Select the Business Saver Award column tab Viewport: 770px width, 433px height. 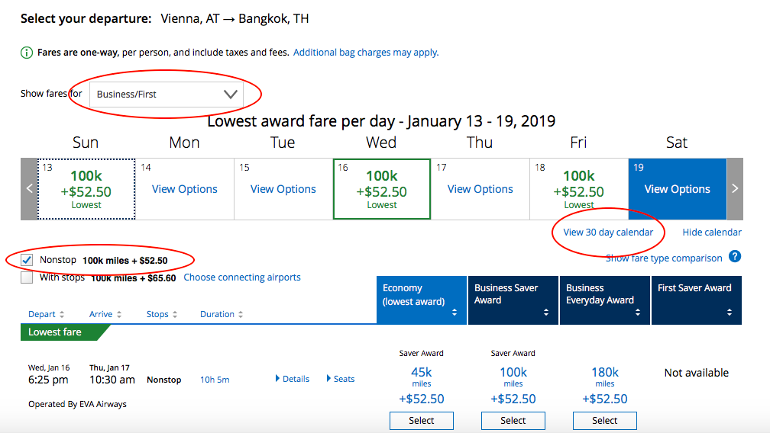click(x=513, y=300)
